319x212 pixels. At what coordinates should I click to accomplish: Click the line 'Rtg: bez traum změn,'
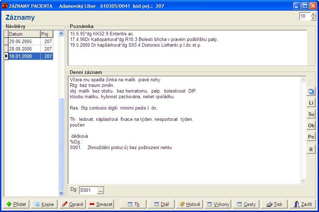(x=92, y=86)
